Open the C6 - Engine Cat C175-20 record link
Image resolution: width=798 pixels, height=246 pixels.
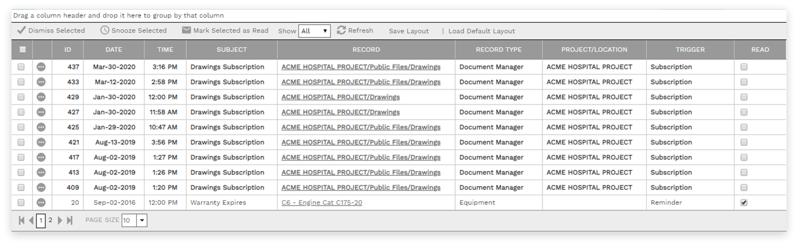click(322, 202)
